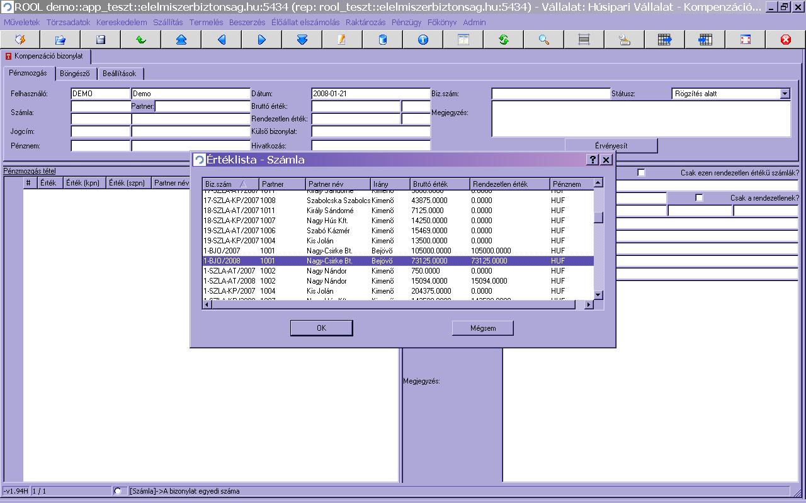Image resolution: width=806 pixels, height=503 pixels.
Task: Click the open folder toolbar icon
Action: tap(60, 40)
